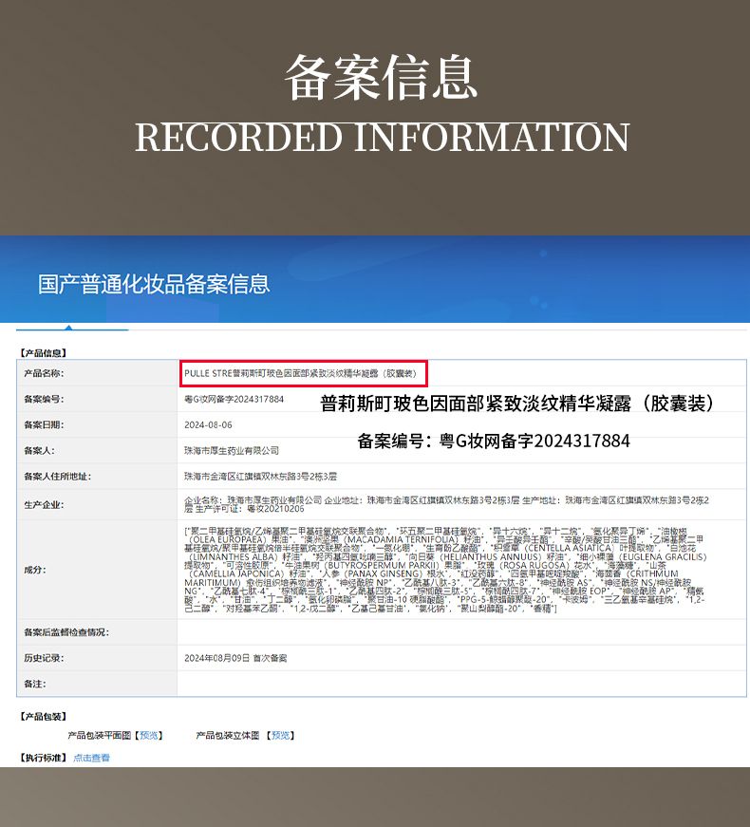Screen dimensions: 750x827
Task: Click the empty 备注 field
Action: 456,683
